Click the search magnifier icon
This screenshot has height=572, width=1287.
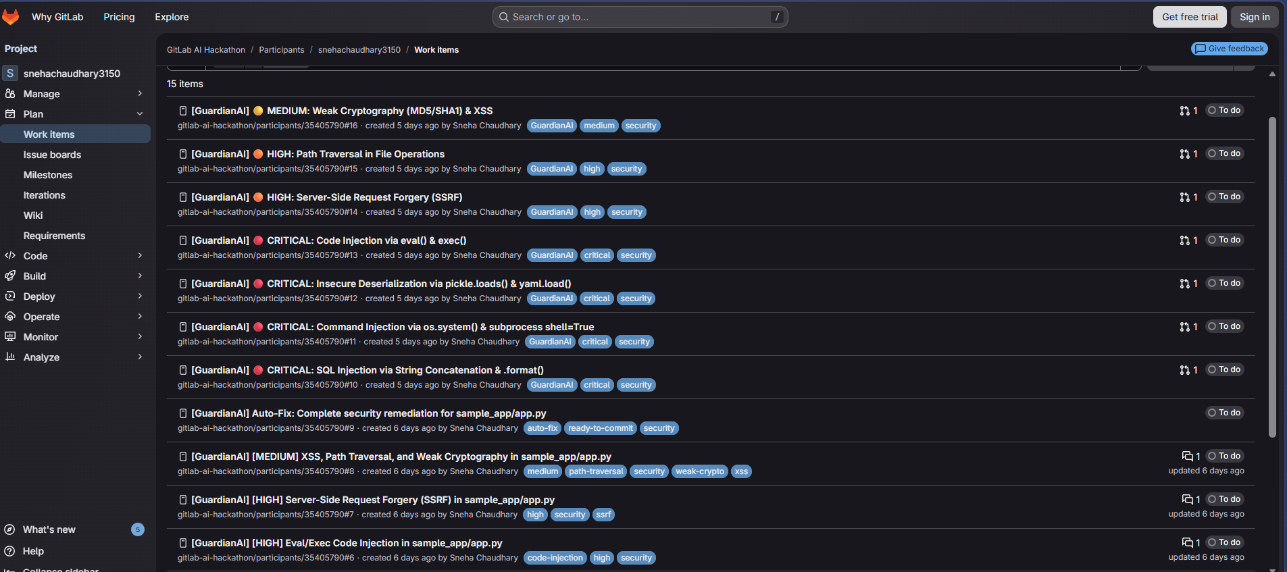[x=503, y=17]
